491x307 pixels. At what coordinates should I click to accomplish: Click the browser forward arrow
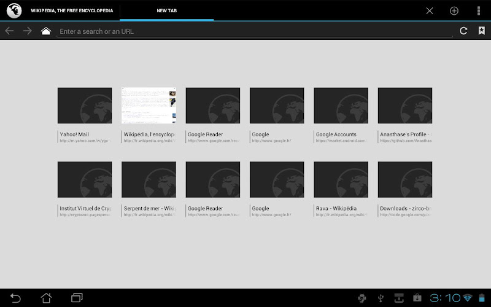pyautogui.click(x=28, y=31)
